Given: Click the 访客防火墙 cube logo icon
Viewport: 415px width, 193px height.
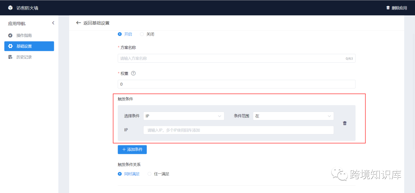Looking at the screenshot, I should click(10, 8).
